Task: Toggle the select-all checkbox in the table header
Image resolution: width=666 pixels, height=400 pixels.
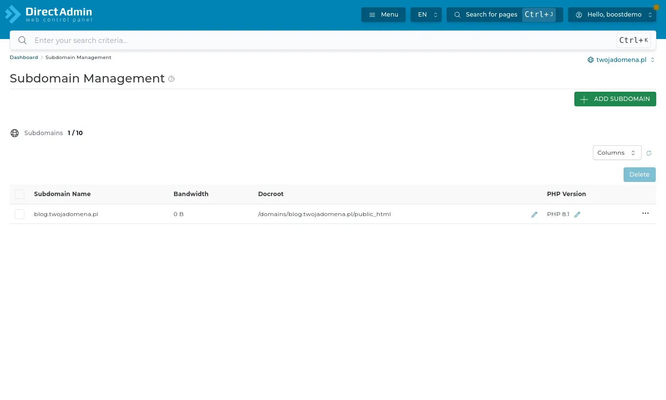Action: (20, 194)
